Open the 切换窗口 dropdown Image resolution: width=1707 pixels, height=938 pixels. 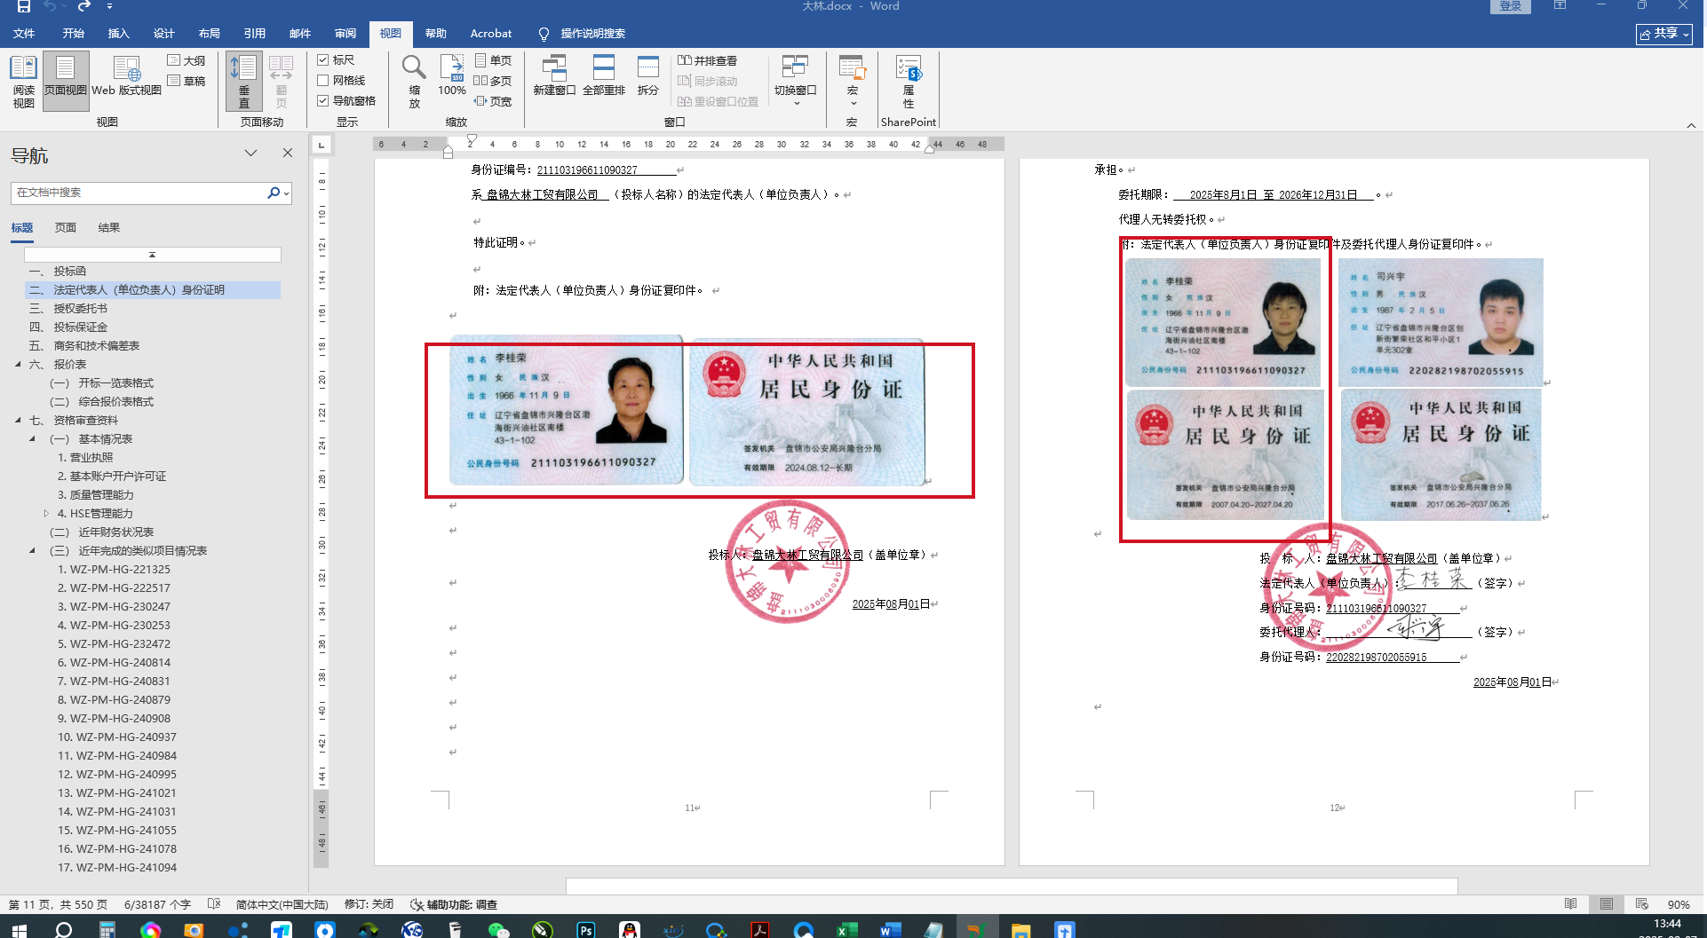pyautogui.click(x=796, y=81)
